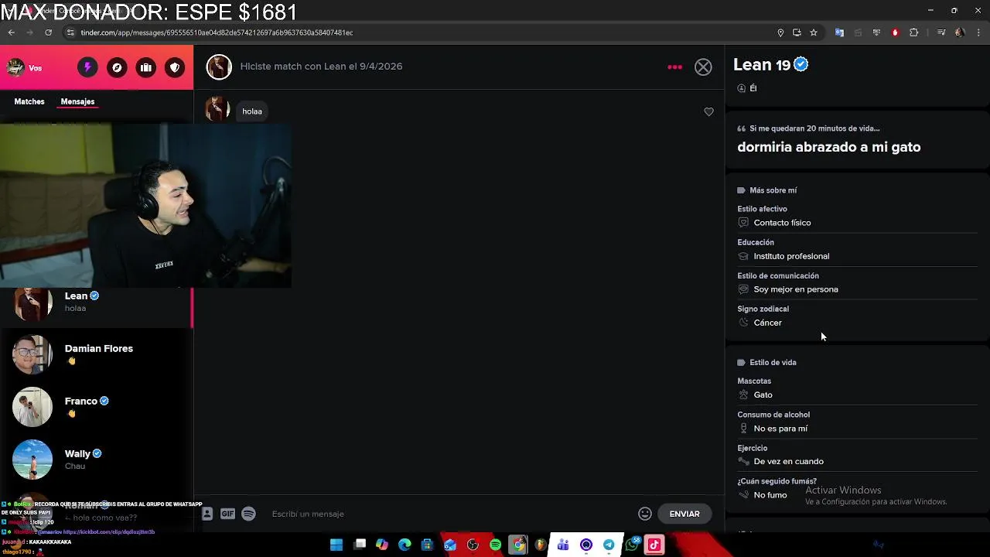Select the 'No es para mí' alcohol value
This screenshot has height=557, width=990.
780,429
